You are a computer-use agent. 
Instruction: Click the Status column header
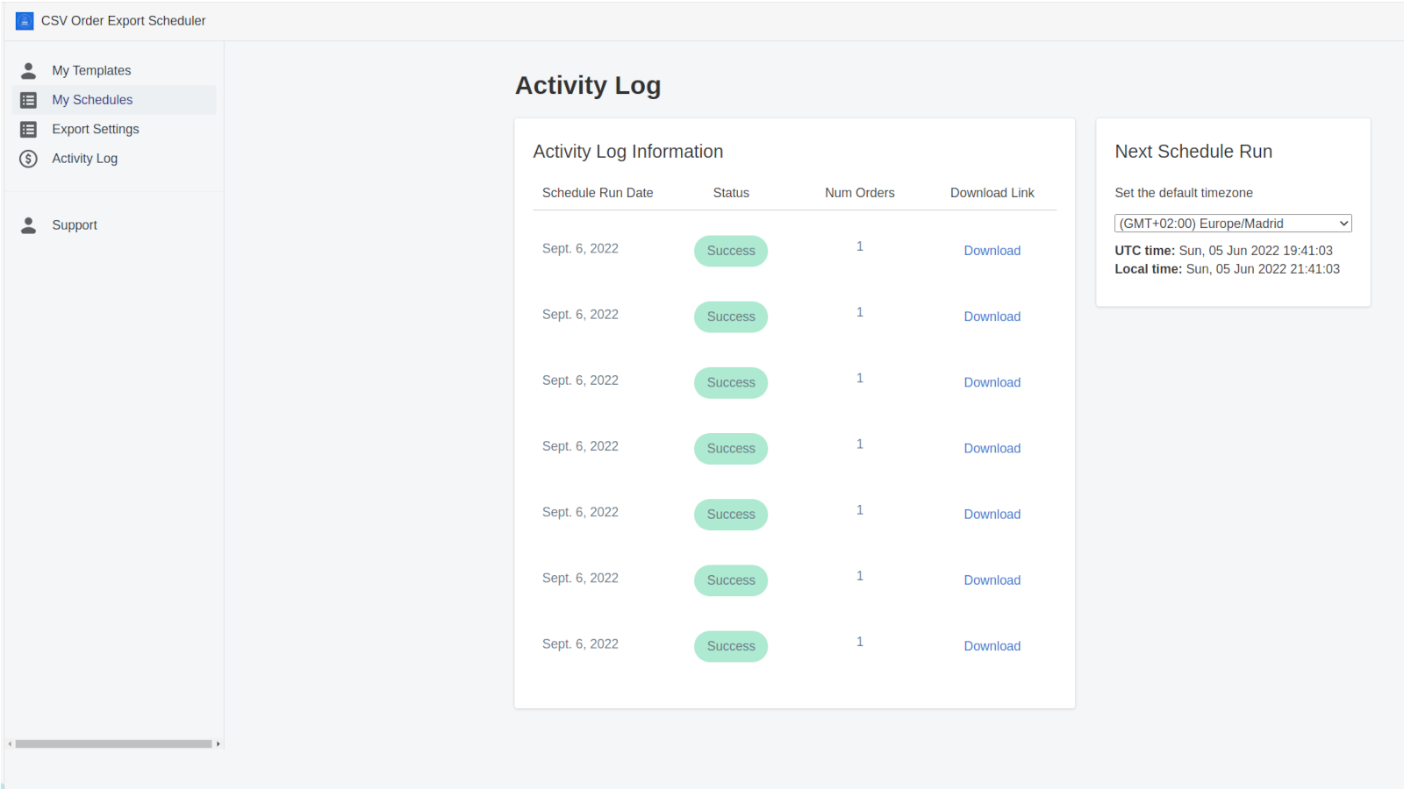[x=731, y=193]
